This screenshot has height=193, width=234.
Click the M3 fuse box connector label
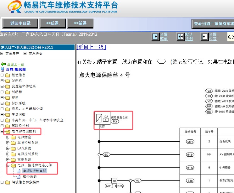115,122
